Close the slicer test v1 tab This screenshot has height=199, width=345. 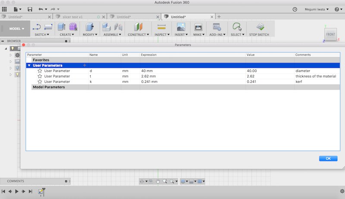click(103, 17)
